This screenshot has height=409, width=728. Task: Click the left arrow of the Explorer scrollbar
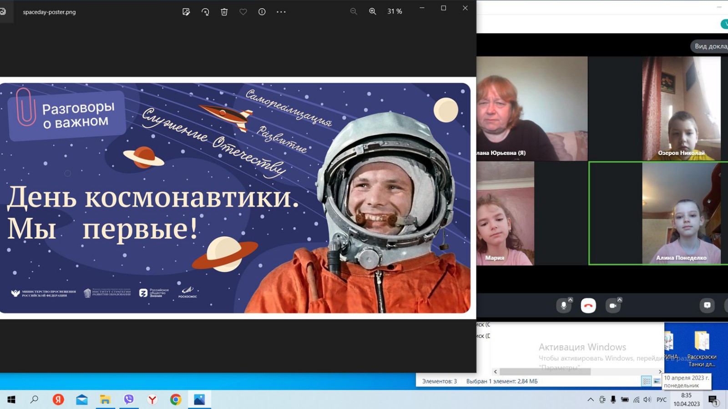point(495,372)
